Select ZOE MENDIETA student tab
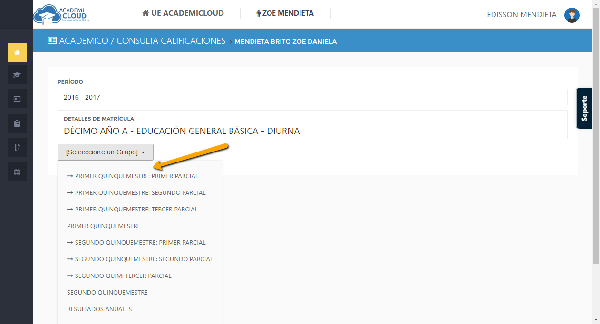600x324 pixels. tap(285, 13)
